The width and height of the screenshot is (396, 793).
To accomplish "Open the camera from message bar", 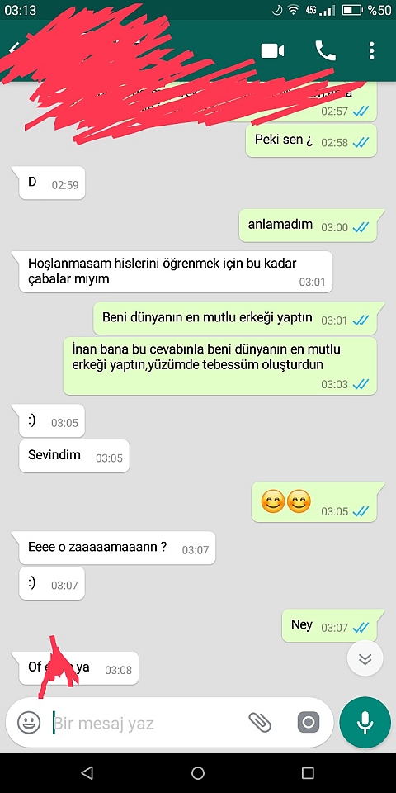I will coord(308,722).
